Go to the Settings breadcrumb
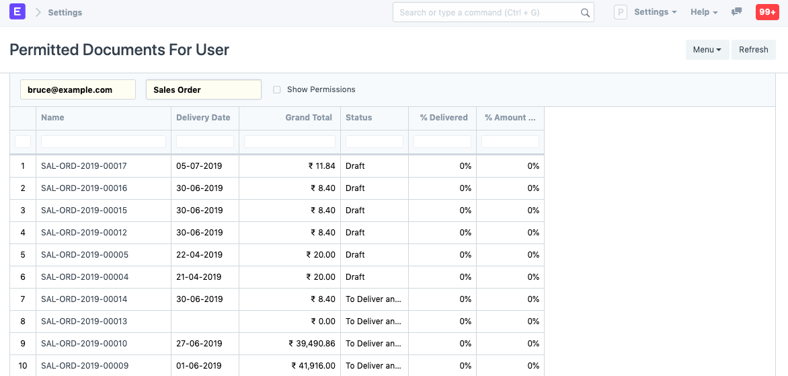The height and width of the screenshot is (376, 788). click(x=65, y=13)
